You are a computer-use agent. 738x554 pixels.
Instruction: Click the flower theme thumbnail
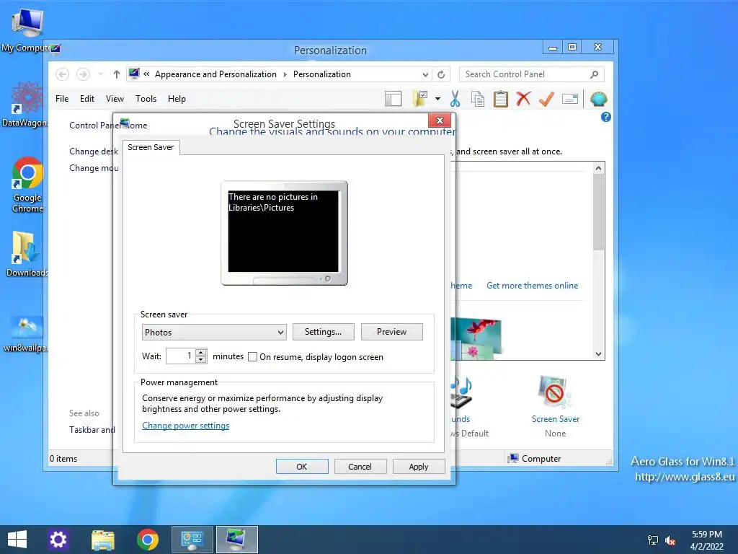tap(476, 338)
